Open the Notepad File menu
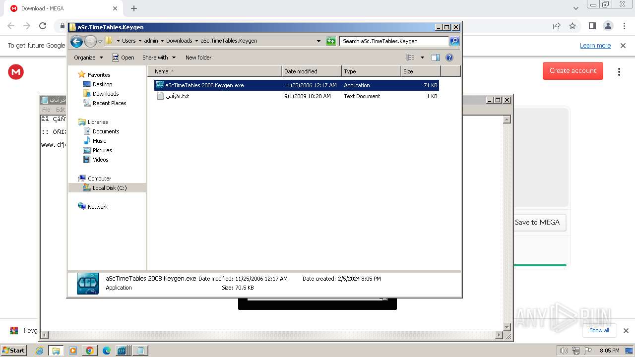The height and width of the screenshot is (357, 635). (46, 110)
